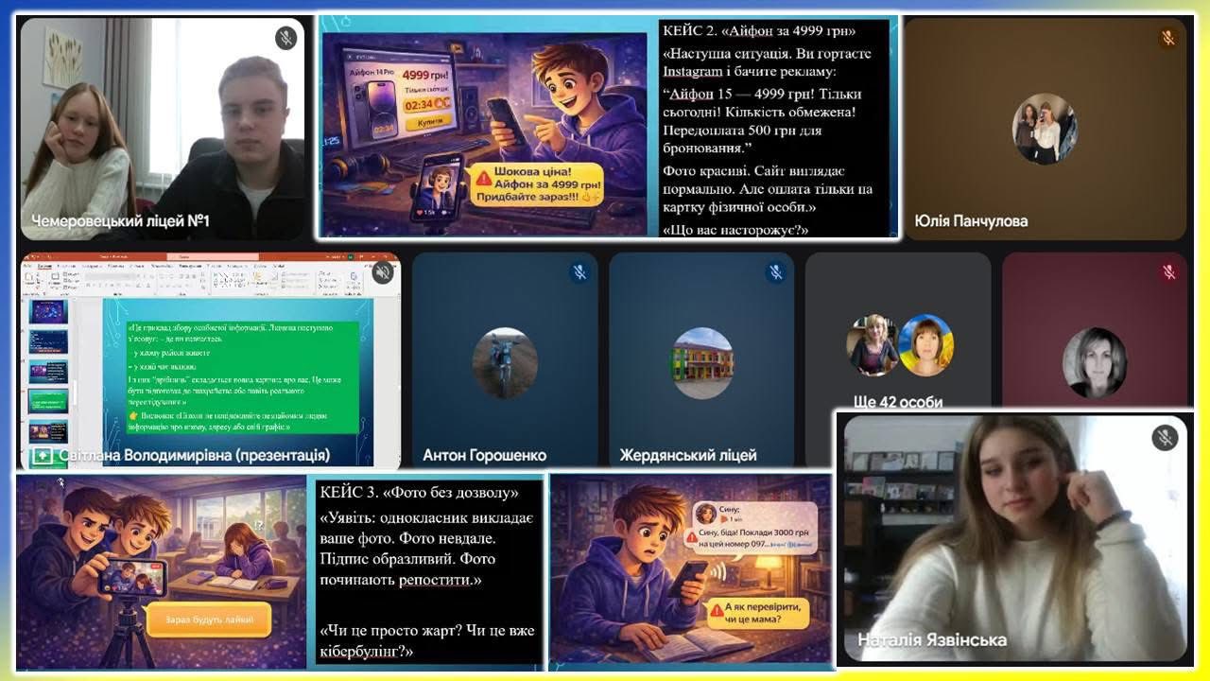Click red muted mic icon on maroon tile
1210x681 pixels.
coord(1168,272)
